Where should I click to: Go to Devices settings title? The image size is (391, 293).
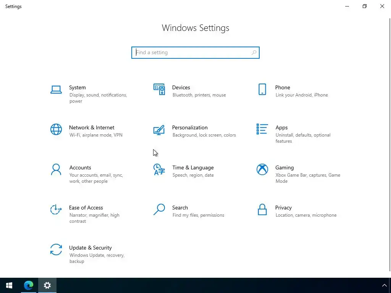181,87
